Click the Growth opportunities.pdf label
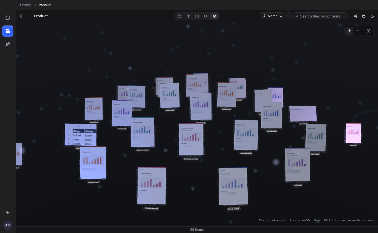The width and height of the screenshot is (378, 233). (x=191, y=159)
